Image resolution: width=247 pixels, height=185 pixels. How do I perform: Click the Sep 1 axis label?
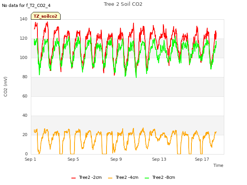coord(30,159)
